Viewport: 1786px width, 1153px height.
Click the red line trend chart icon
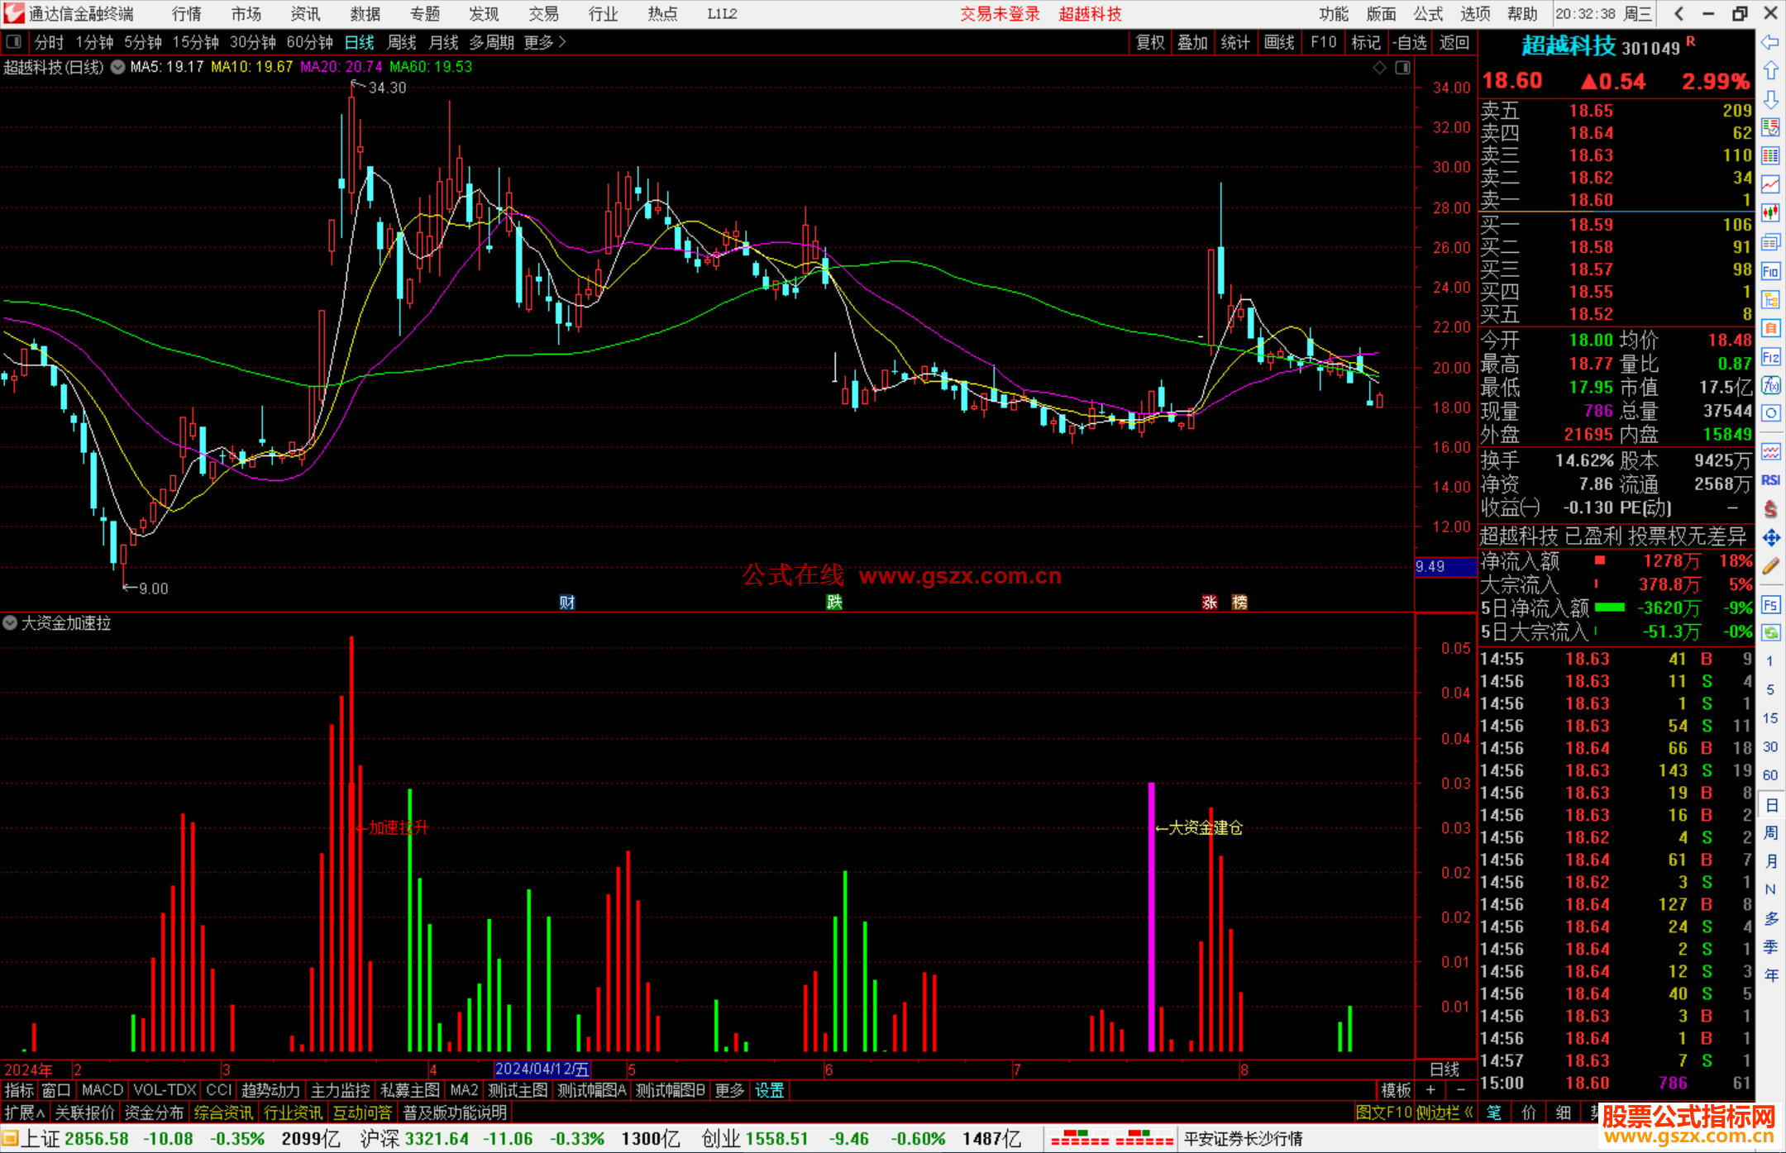[x=1770, y=184]
